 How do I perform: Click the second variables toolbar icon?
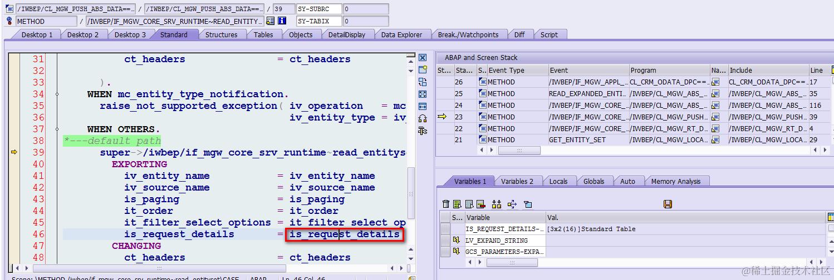(457, 204)
